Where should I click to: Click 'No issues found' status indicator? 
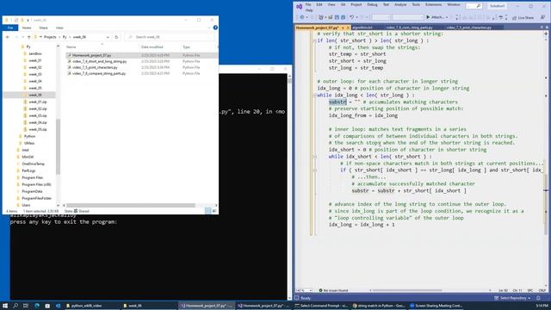coord(333,290)
